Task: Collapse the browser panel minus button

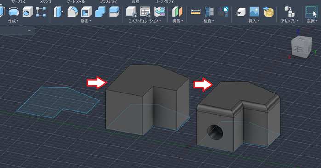Action: pyautogui.click(x=29, y=30)
